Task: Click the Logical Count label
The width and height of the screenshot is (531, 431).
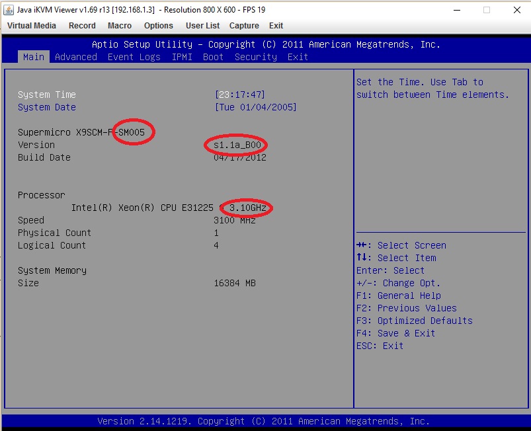Action: [x=52, y=245]
